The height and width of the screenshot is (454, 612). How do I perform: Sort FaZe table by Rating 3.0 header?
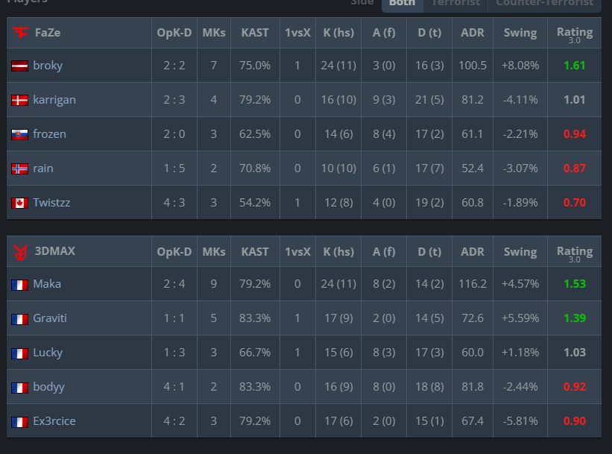click(x=575, y=34)
